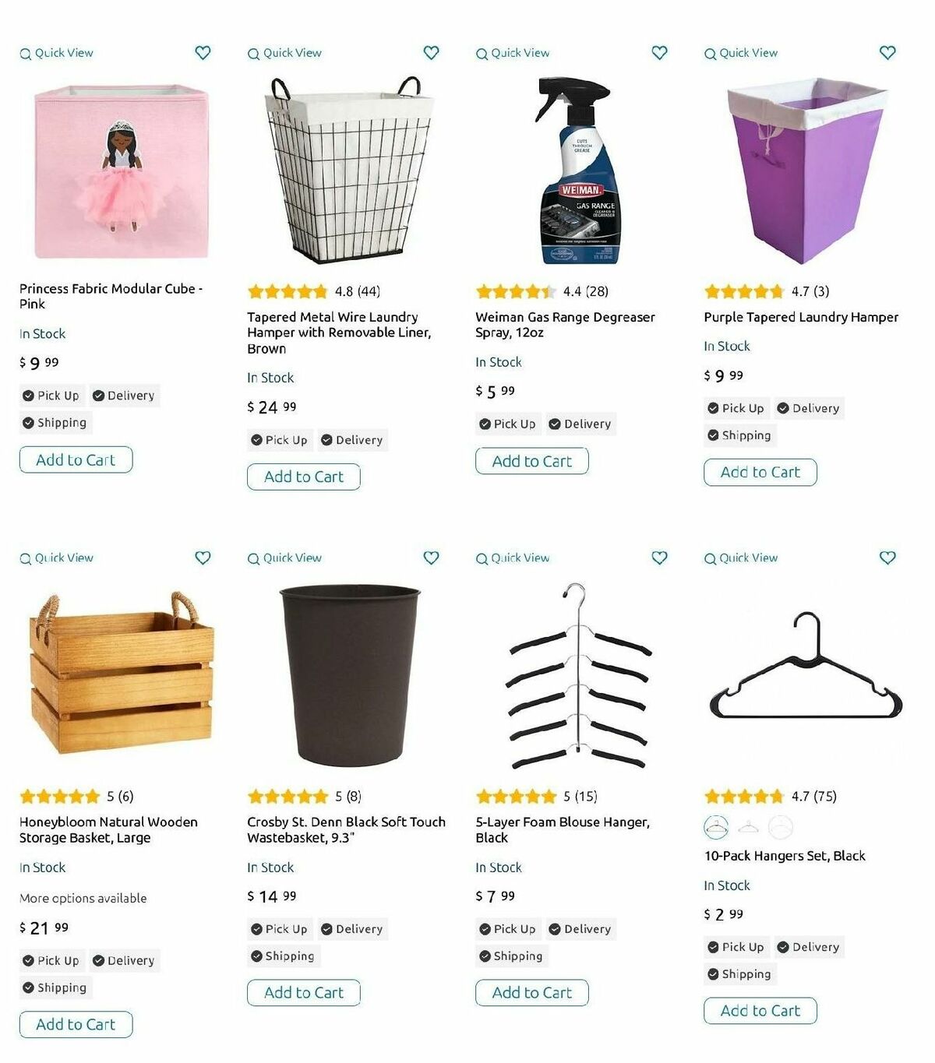The width and height of the screenshot is (935, 1063).
Task: Click heart icon for Crosby St. Wastebasket
Action: pyautogui.click(x=431, y=558)
